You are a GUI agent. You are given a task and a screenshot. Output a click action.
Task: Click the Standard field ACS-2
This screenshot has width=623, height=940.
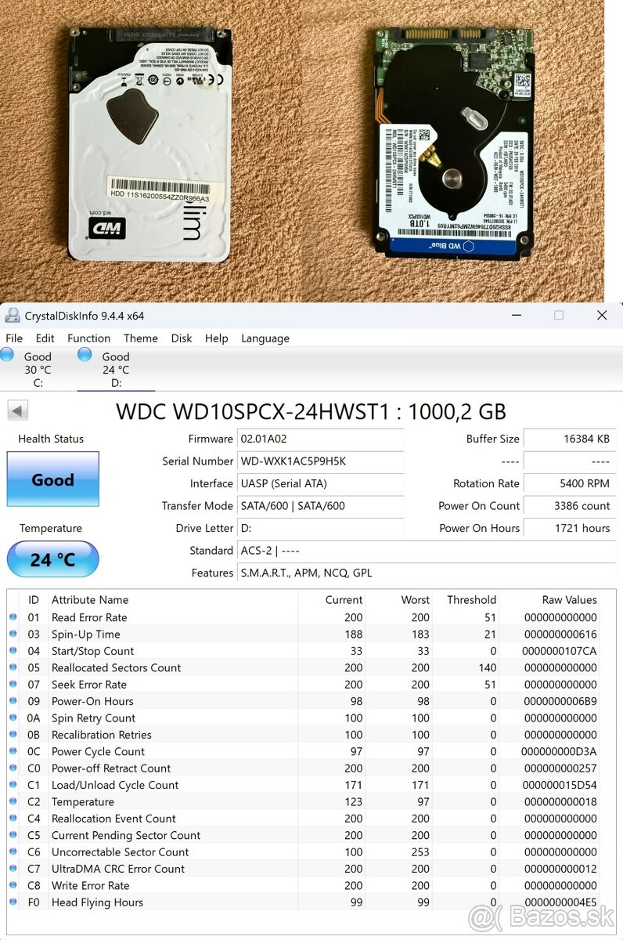427,551
